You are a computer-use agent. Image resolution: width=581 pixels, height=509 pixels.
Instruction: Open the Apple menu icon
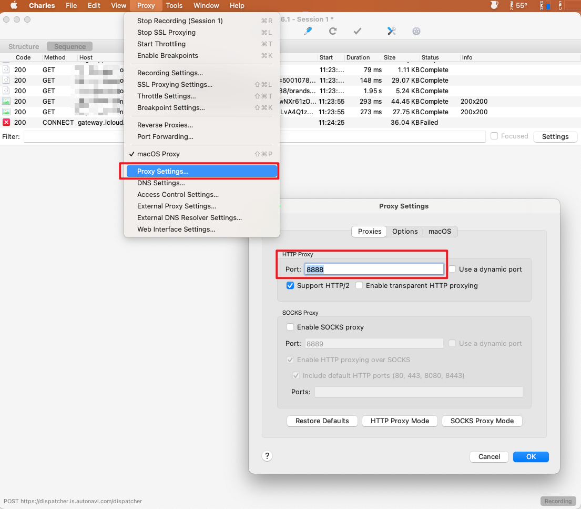[x=14, y=5]
